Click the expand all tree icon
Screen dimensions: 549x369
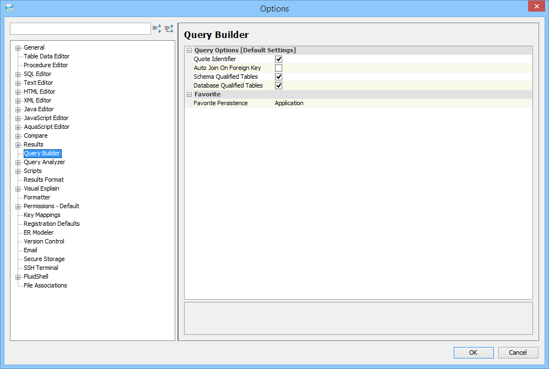pyautogui.click(x=157, y=28)
